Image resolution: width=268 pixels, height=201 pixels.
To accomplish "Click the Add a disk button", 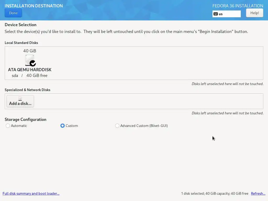I will [x=20, y=101].
